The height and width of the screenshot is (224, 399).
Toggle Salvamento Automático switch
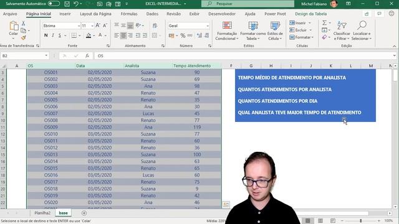tap(54, 4)
